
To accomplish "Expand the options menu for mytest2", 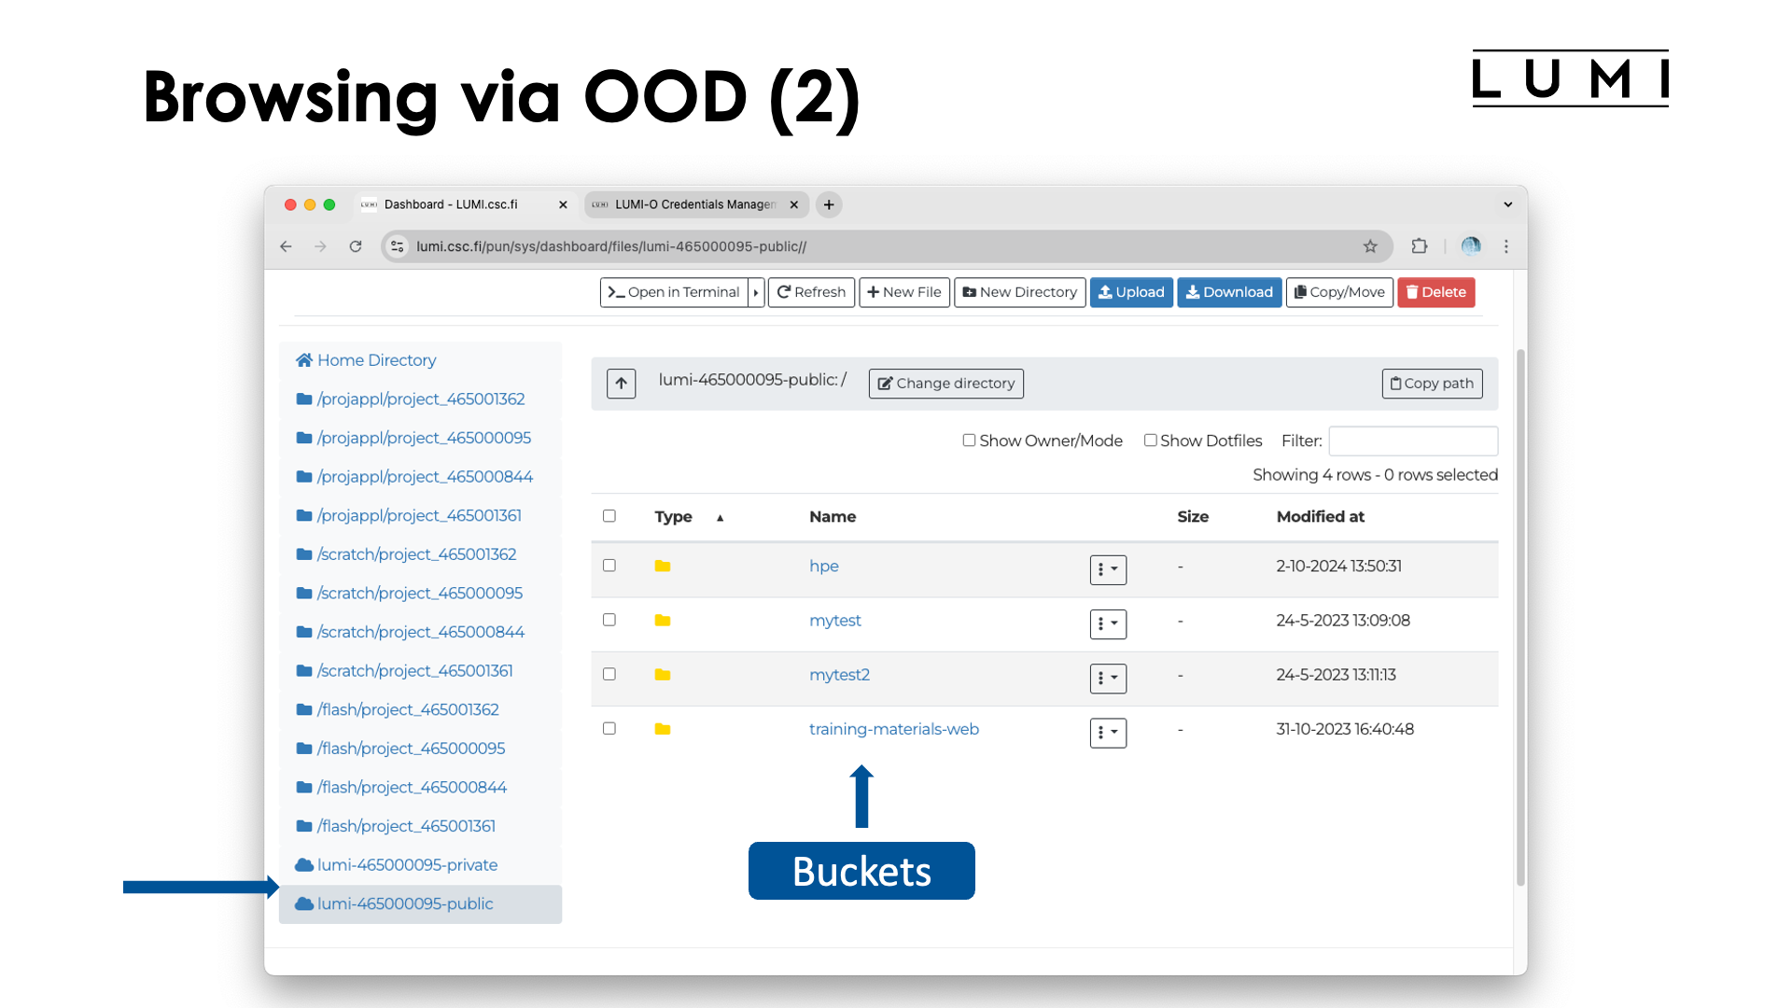I will coord(1106,677).
